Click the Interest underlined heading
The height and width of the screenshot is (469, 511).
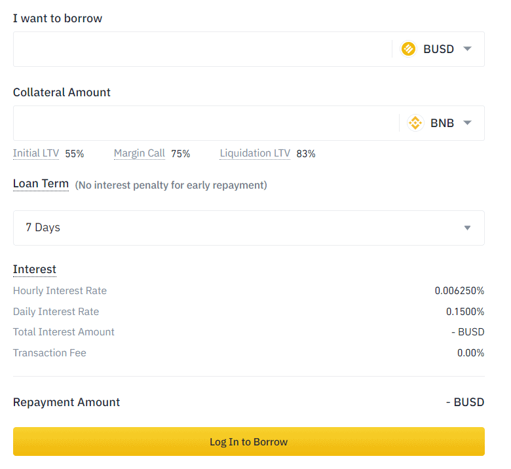[35, 270]
